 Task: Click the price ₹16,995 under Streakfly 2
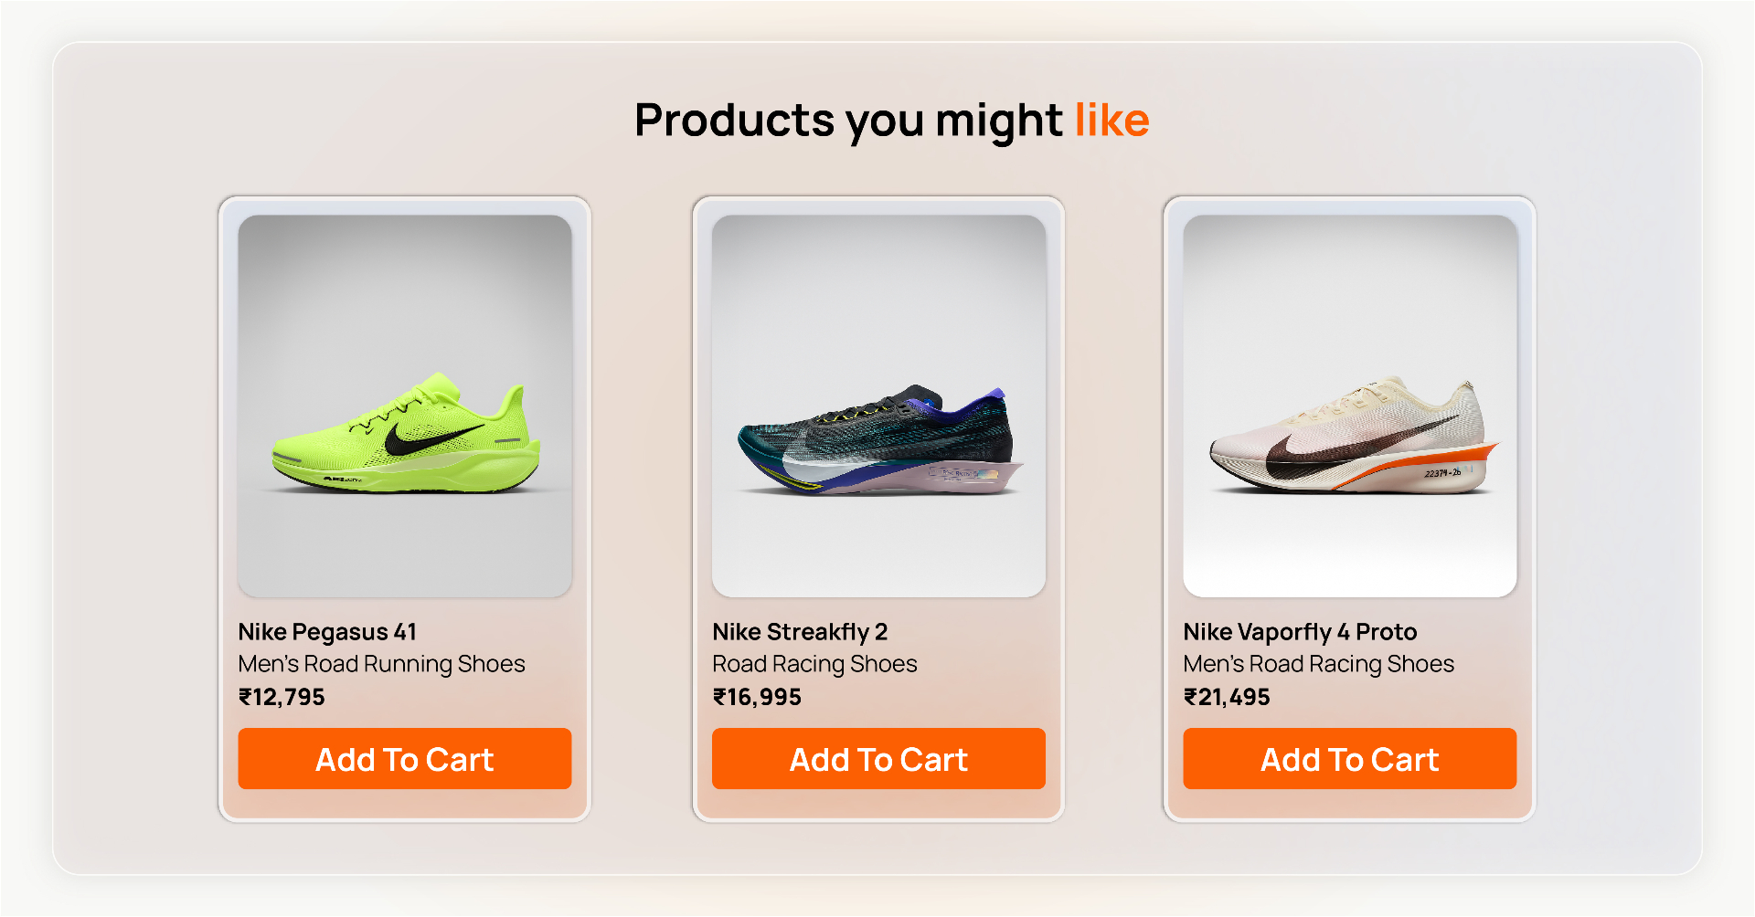tap(756, 696)
